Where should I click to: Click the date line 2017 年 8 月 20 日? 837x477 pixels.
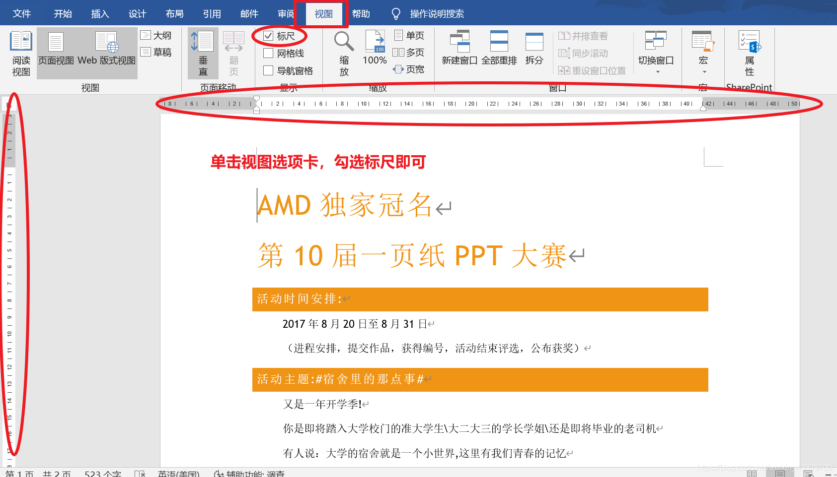click(x=355, y=324)
